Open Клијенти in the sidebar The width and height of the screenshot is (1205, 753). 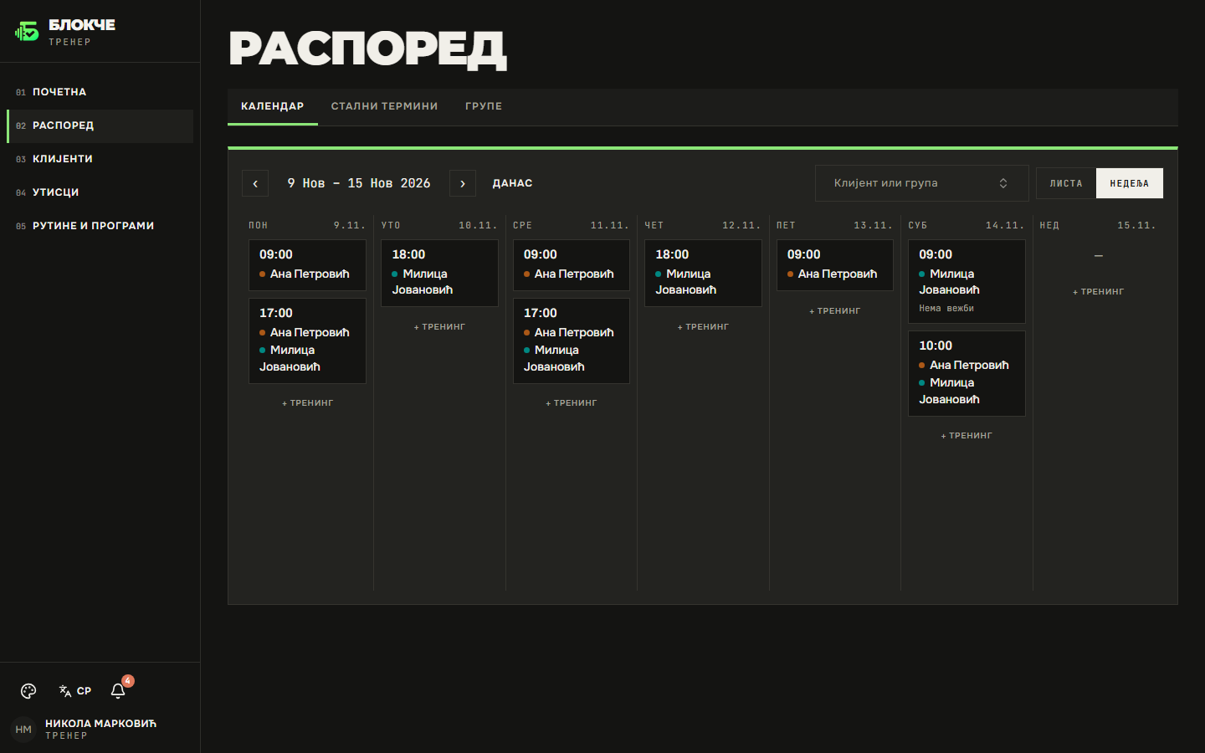tap(100, 159)
